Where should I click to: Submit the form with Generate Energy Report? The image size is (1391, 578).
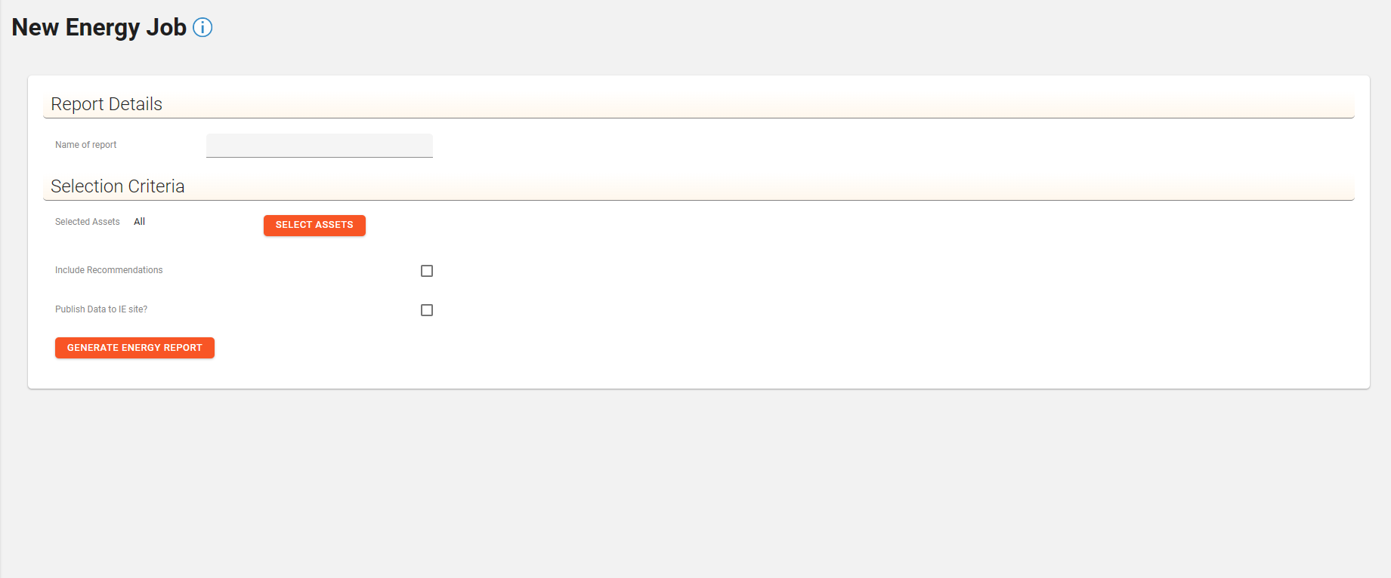[134, 348]
